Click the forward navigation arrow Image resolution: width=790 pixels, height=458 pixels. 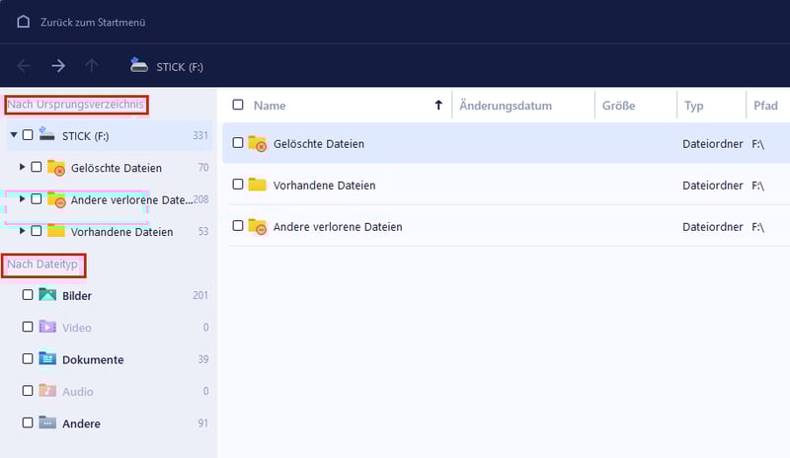[58, 66]
